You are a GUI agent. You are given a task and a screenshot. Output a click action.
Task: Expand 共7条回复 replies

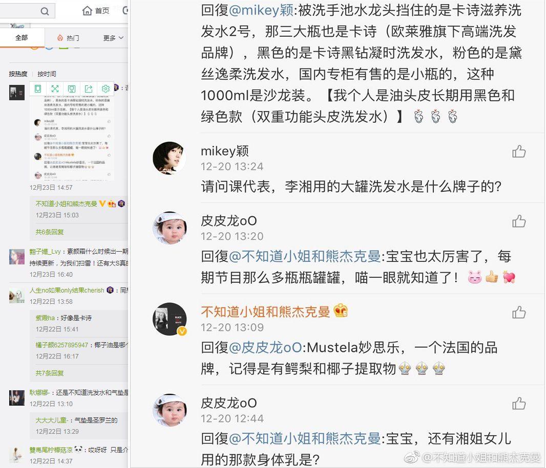[50, 373]
